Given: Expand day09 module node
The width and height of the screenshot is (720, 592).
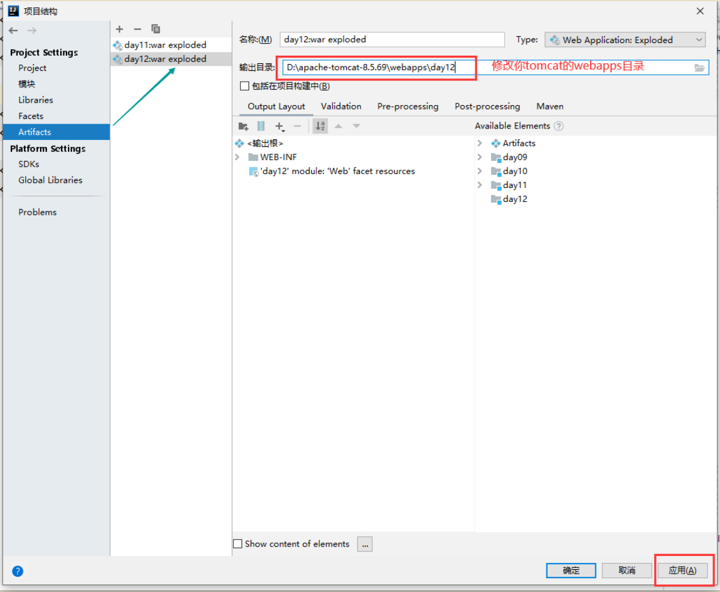Looking at the screenshot, I should coord(480,157).
